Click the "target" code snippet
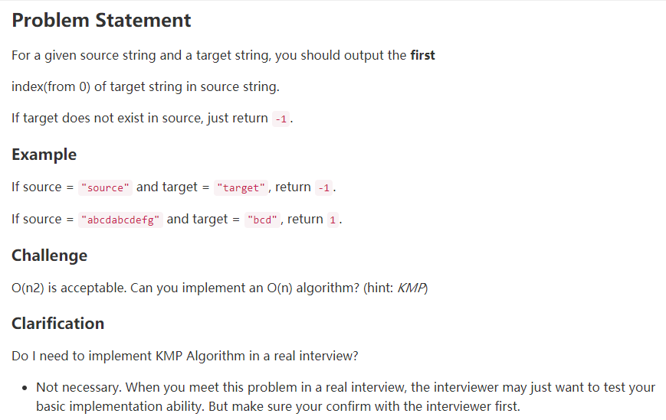The height and width of the screenshot is (420, 666). [x=241, y=187]
